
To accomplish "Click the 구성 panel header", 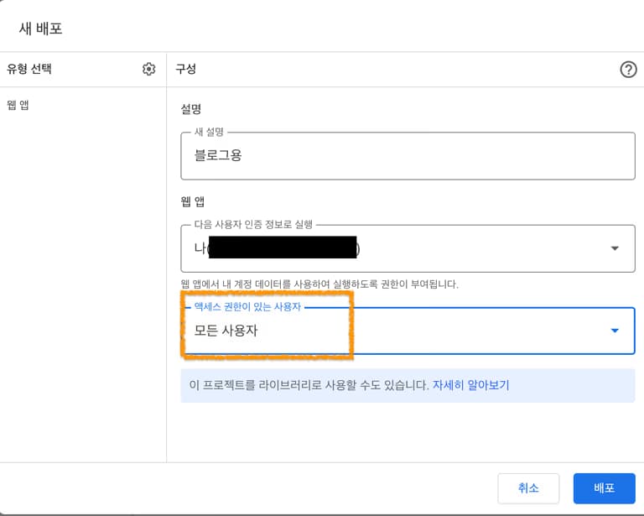I will point(185,70).
